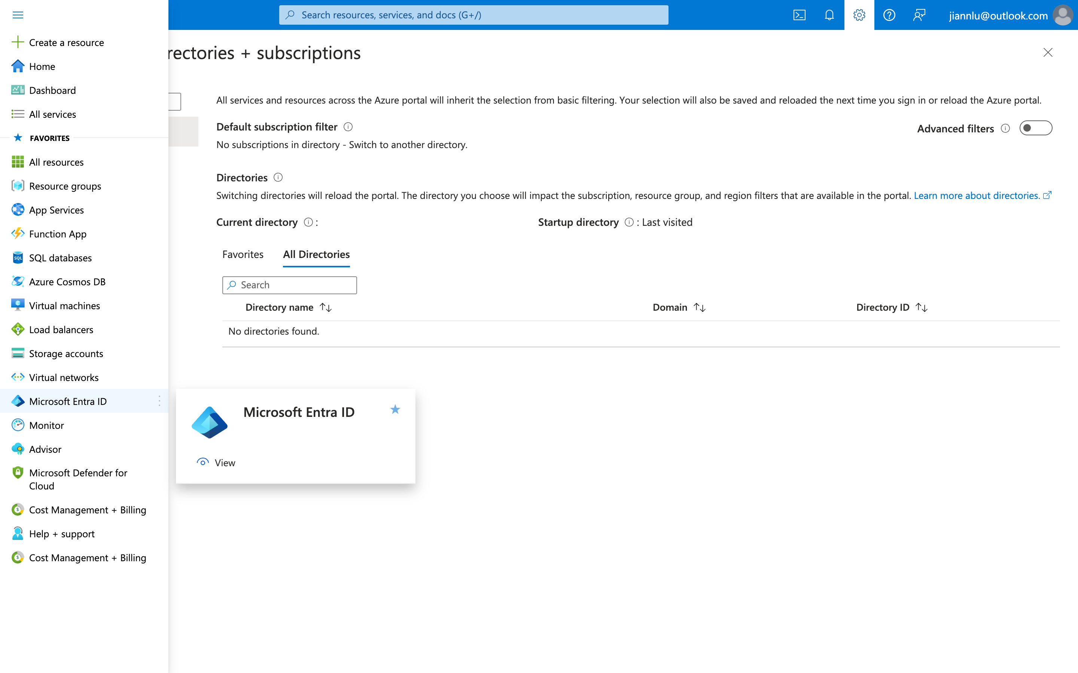Click Default subscription filter info icon
The width and height of the screenshot is (1078, 673).
click(348, 127)
